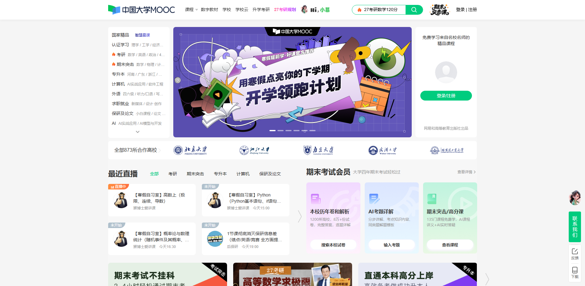
Task: Click the Zhejiang University logo
Action: [x=254, y=150]
